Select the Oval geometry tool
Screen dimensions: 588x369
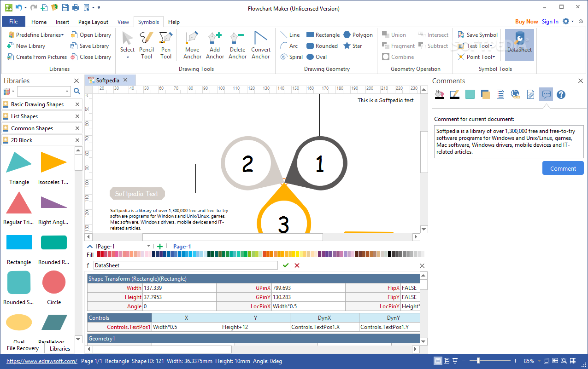pos(317,57)
